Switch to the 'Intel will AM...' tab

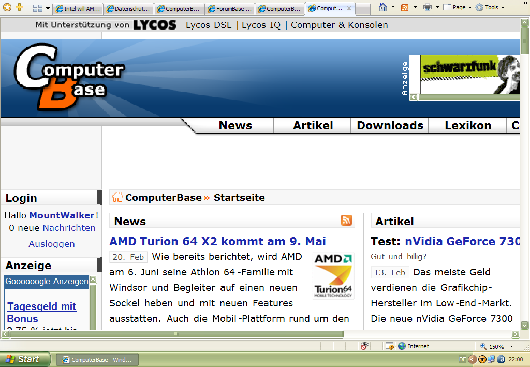[x=78, y=9]
